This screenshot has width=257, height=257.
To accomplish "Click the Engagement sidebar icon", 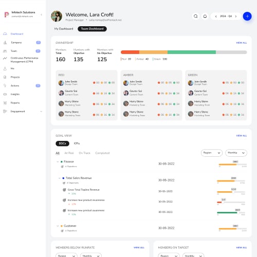I will [5, 112].
